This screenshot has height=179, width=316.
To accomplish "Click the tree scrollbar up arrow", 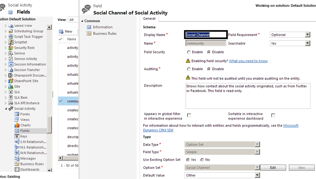I will (49, 27).
